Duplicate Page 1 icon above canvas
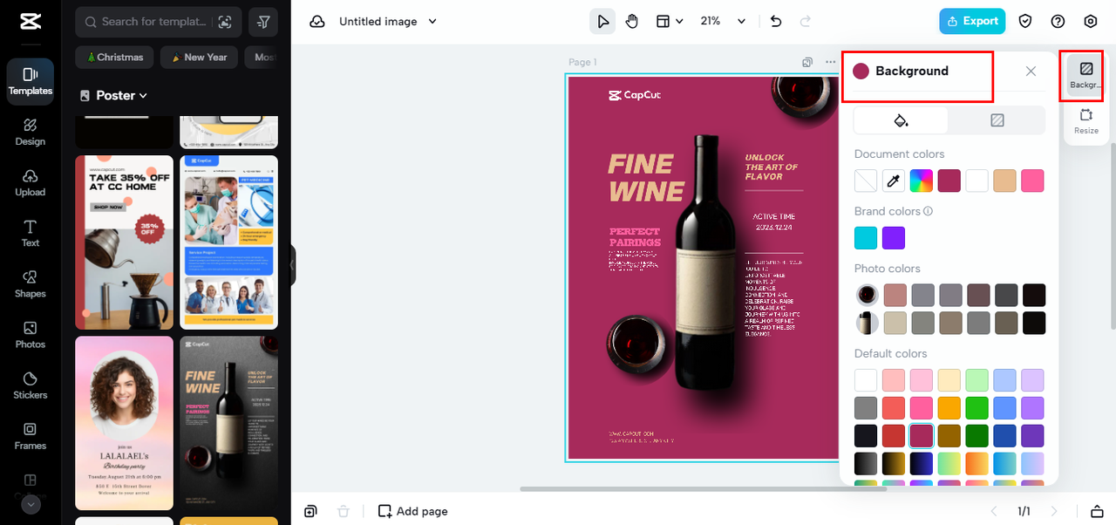Viewport: 1116px width, 525px height. 807,63
